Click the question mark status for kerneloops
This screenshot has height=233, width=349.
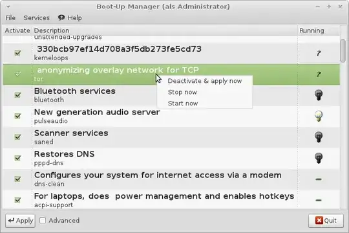[319, 53]
